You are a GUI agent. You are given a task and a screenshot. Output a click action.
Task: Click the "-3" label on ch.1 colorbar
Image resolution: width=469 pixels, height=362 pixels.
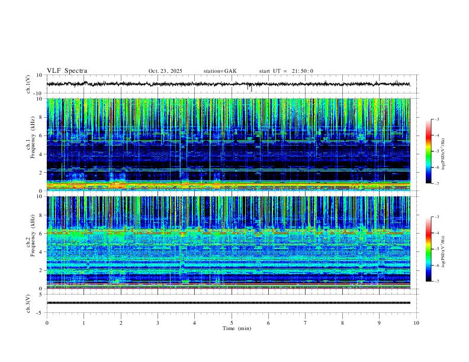pyautogui.click(x=436, y=119)
